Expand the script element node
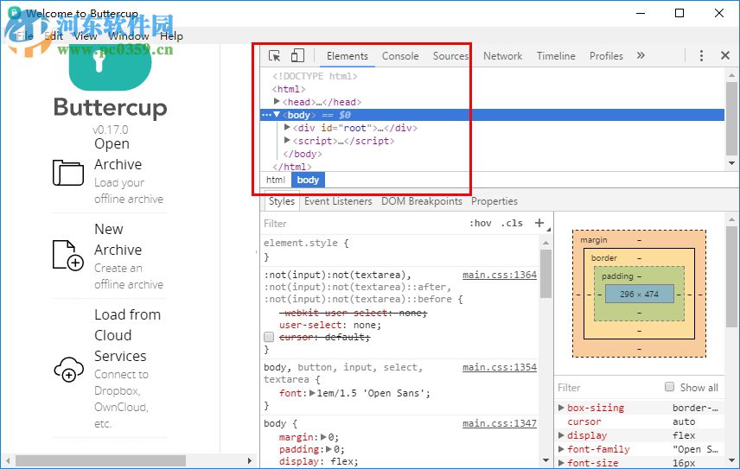The height and width of the screenshot is (469, 740). click(287, 140)
